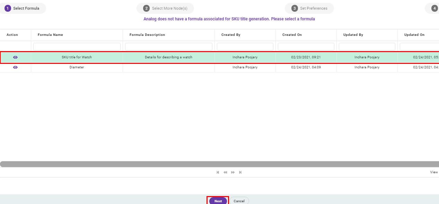This screenshot has height=204, width=439.
Task: Click Updated By cell in Diameter row
Action: coord(367,67)
